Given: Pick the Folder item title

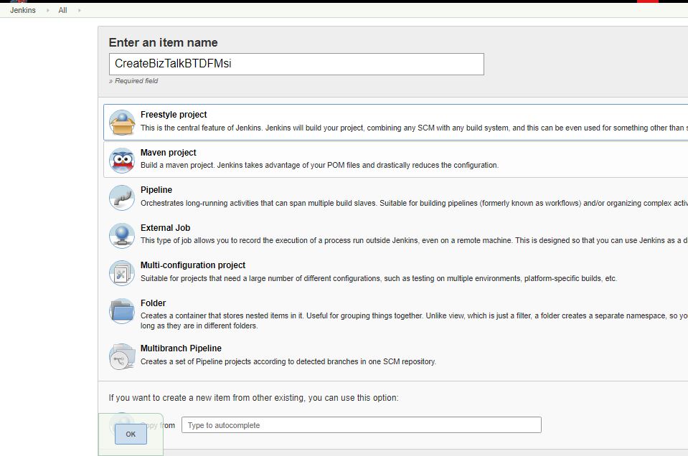Looking at the screenshot, I should click(153, 303).
